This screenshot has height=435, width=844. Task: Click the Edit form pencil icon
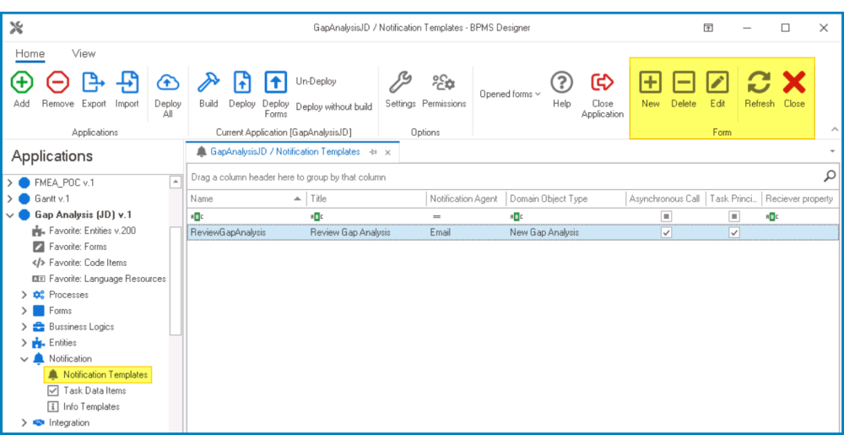717,83
